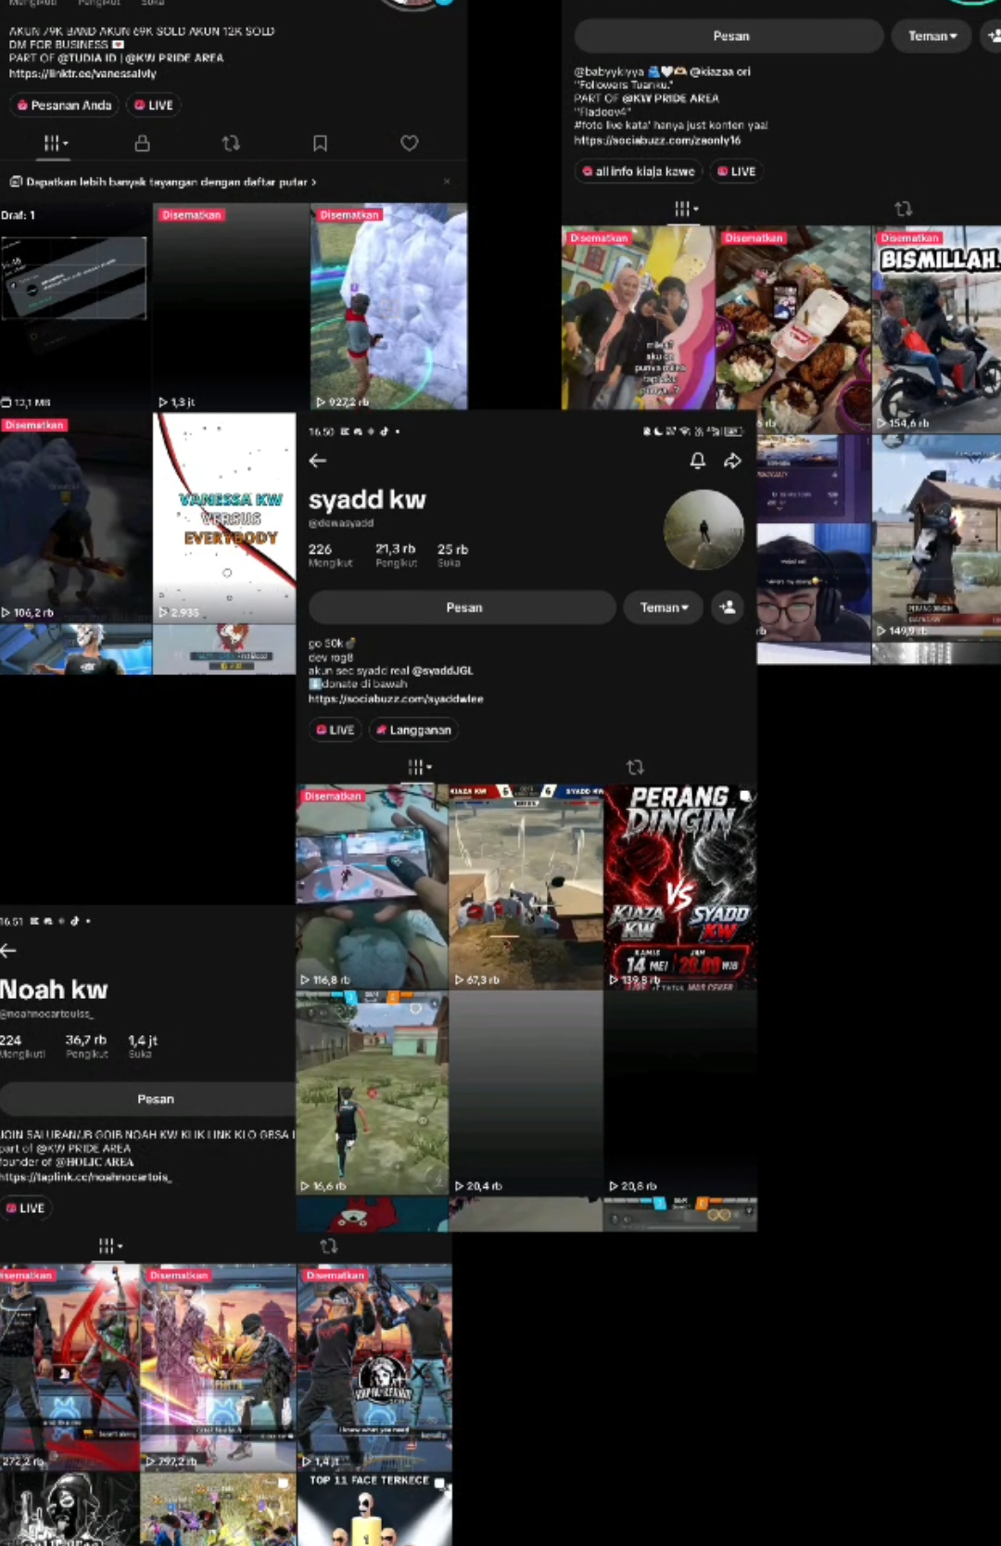
Task: Tap the LIVE chip on Noah kw profile
Action: 26,1207
